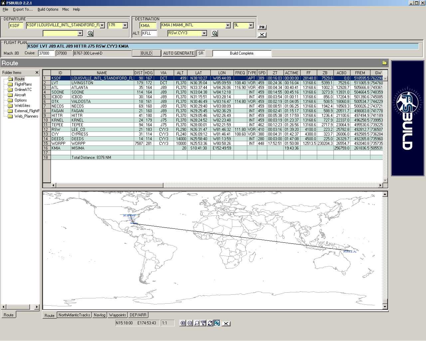This screenshot has width=426, height=341.
Task: Click the NAME column header
Action: click(102, 73)
